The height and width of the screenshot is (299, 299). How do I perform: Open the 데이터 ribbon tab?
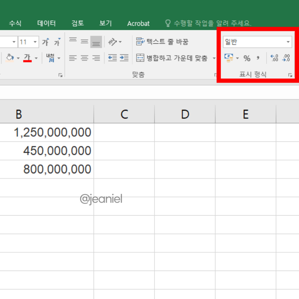46,23
